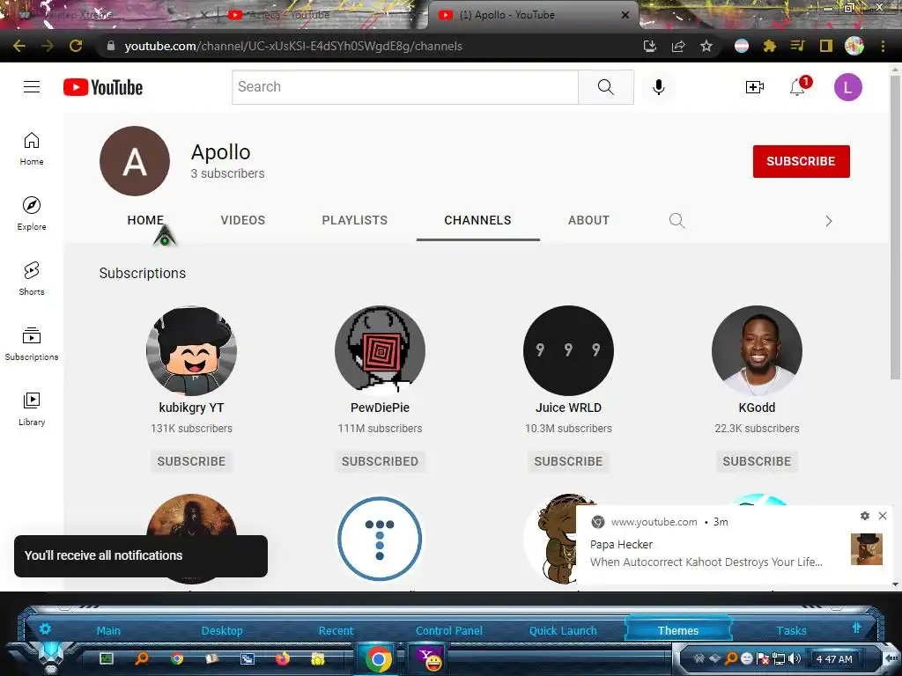The image size is (902, 676).
Task: Open the YouTube guide hamburger menu
Action: click(x=32, y=87)
